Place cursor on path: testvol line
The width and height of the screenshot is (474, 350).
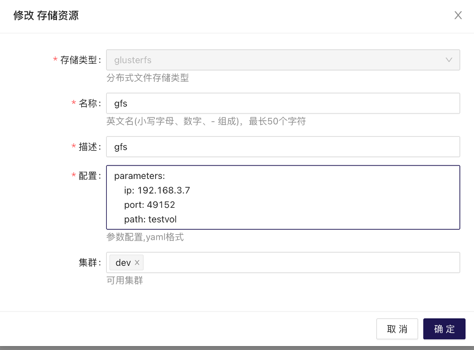tap(150, 220)
